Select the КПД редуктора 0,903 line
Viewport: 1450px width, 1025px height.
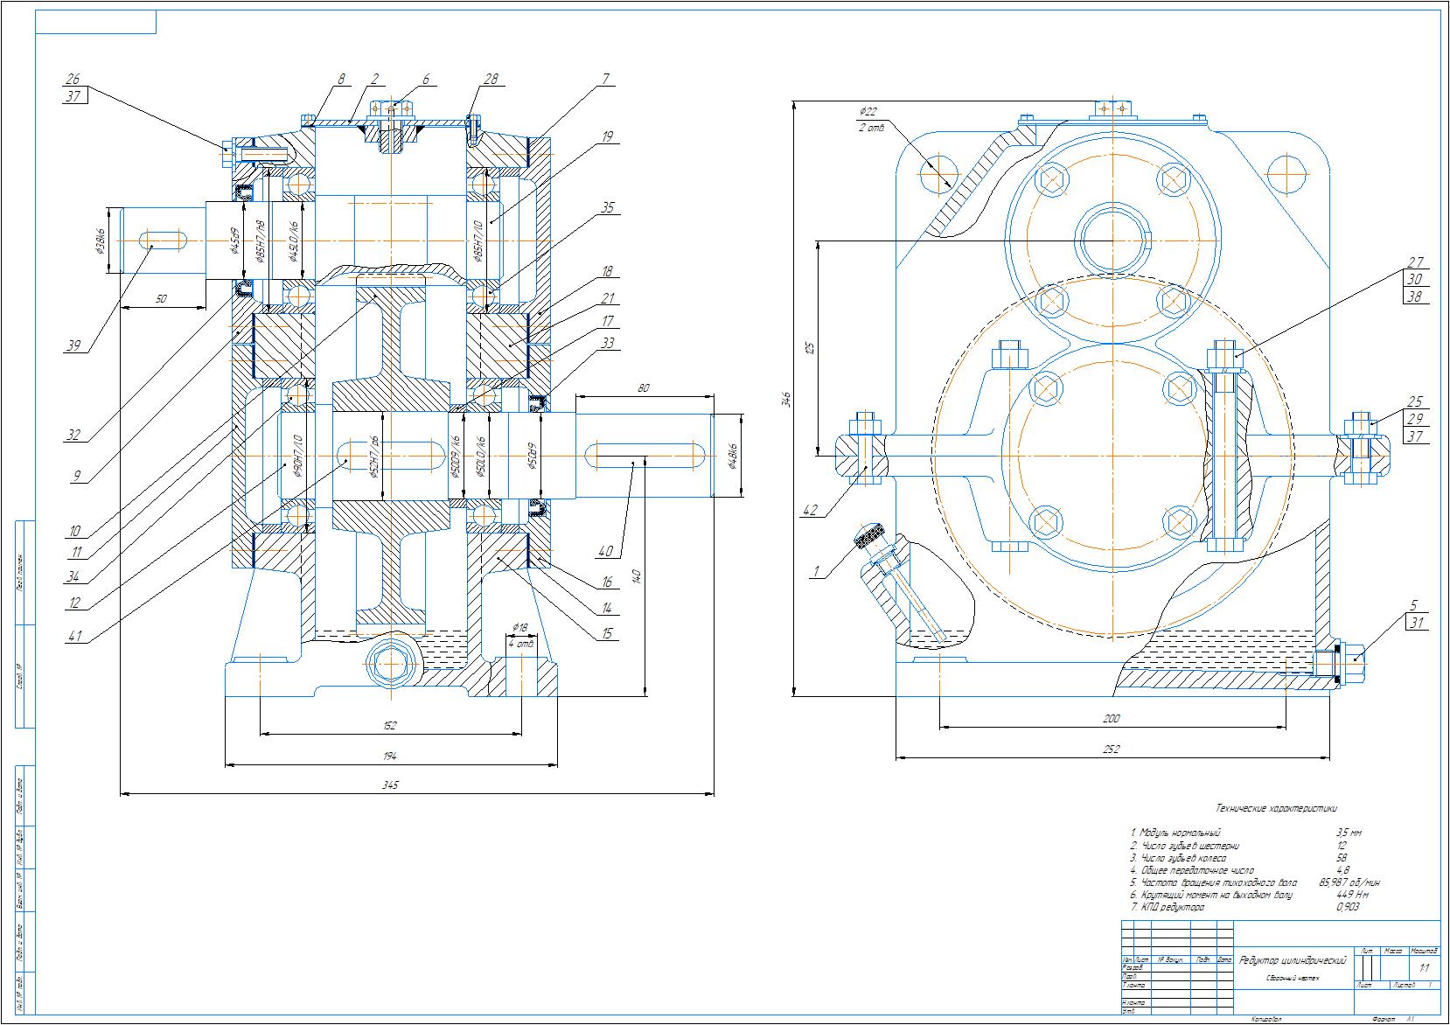pyautogui.click(x=1172, y=907)
